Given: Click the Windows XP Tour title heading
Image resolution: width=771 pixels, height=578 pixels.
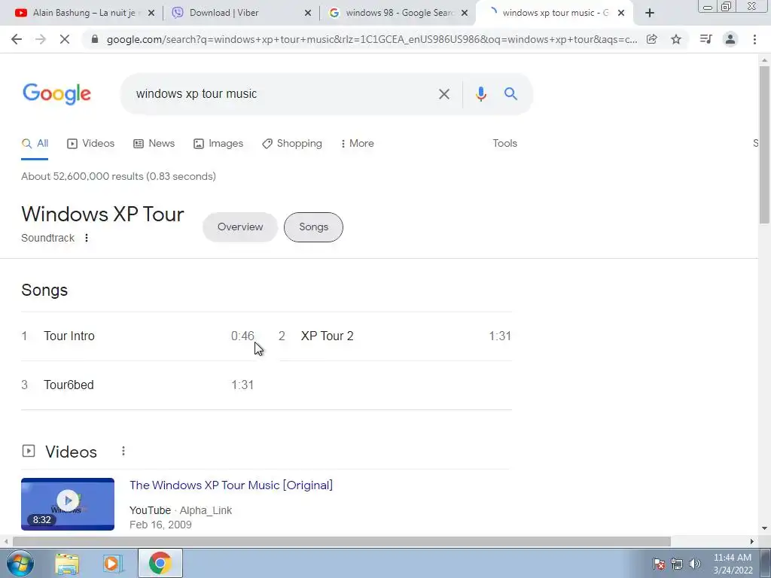Looking at the screenshot, I should [x=102, y=214].
